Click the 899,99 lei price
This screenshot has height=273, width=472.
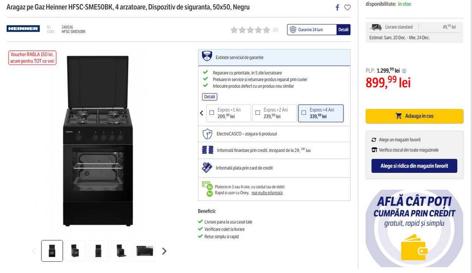pyautogui.click(x=388, y=82)
